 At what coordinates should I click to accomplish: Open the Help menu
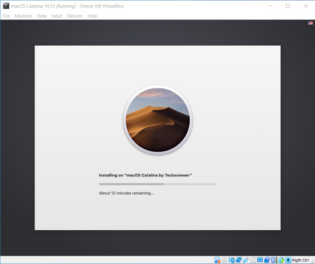(x=92, y=16)
